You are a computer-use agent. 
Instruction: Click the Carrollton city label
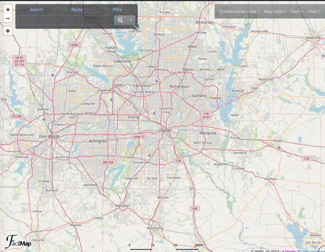[x=142, y=86]
